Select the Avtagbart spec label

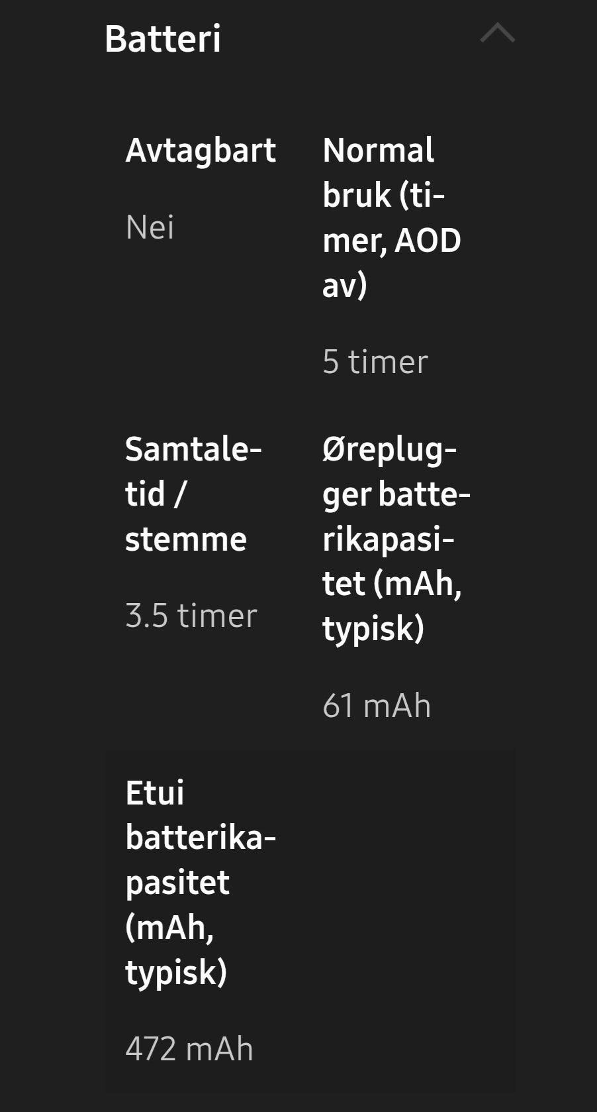pos(201,150)
